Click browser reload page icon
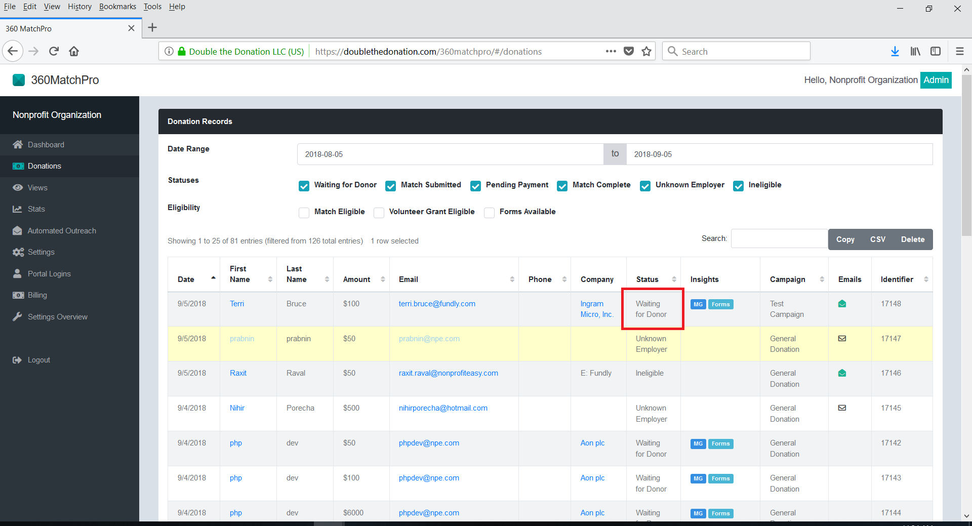Image resolution: width=972 pixels, height=526 pixels. coord(54,51)
